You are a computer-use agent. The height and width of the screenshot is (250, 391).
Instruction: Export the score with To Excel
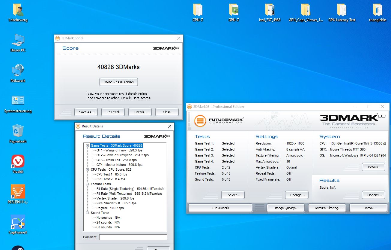[x=113, y=112]
